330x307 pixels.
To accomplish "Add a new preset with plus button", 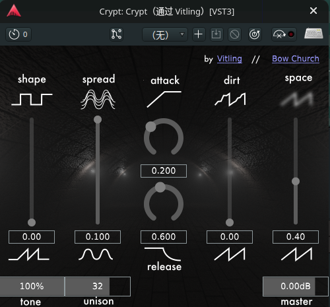I will click(199, 34).
